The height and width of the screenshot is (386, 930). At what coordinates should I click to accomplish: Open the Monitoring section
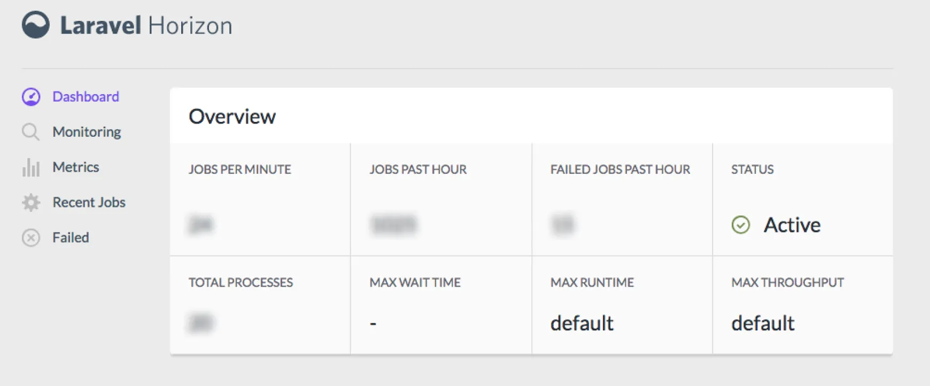click(x=87, y=132)
